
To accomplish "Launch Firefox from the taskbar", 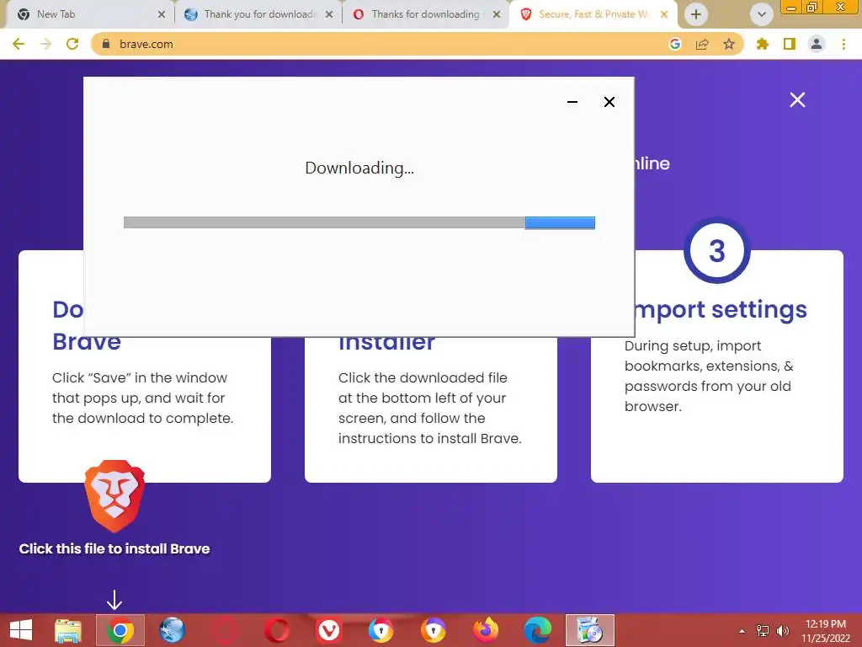I will click(x=486, y=630).
